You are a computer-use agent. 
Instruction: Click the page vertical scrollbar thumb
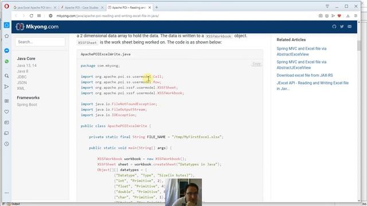[x=359, y=46]
